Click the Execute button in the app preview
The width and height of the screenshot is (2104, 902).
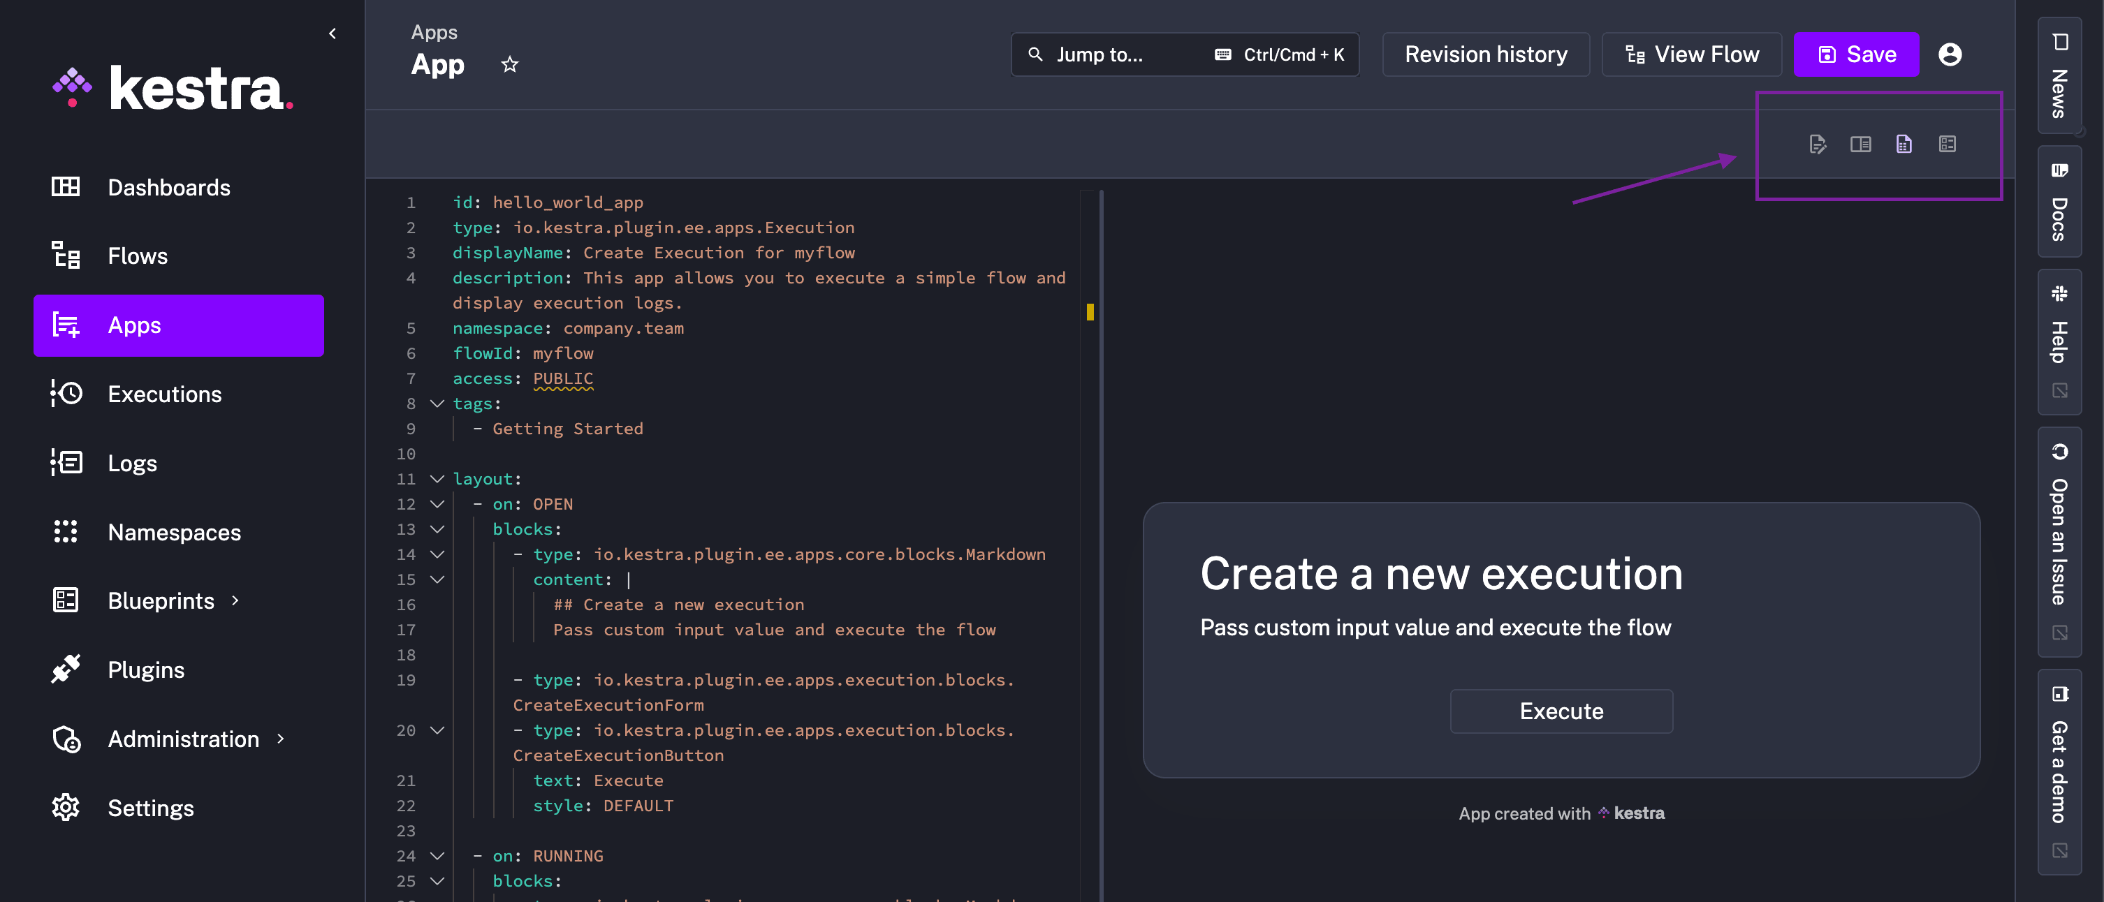click(1561, 711)
